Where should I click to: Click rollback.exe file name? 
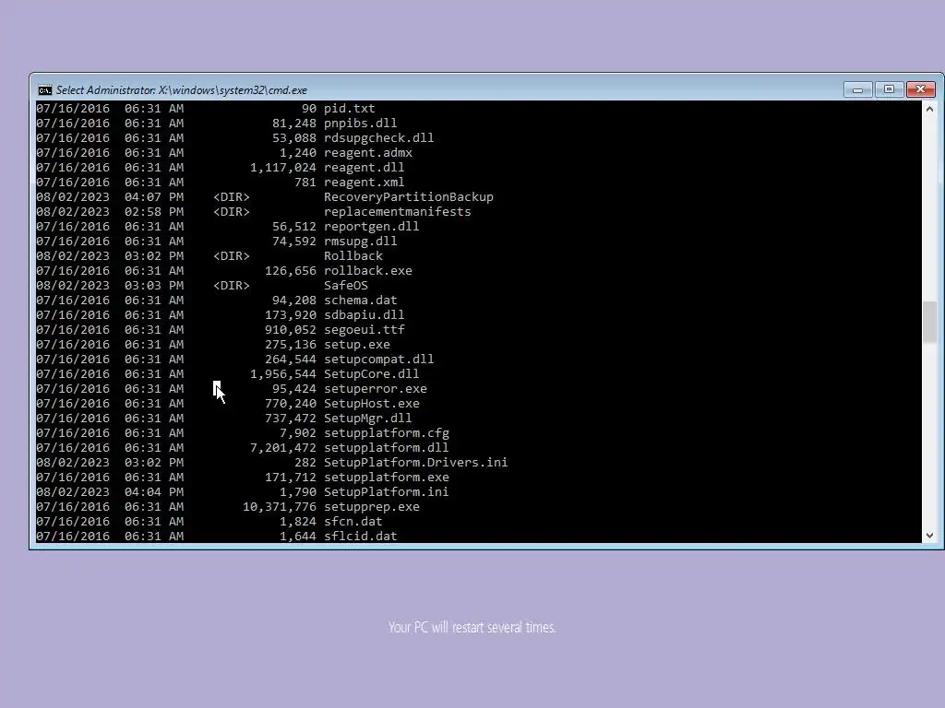coord(368,270)
